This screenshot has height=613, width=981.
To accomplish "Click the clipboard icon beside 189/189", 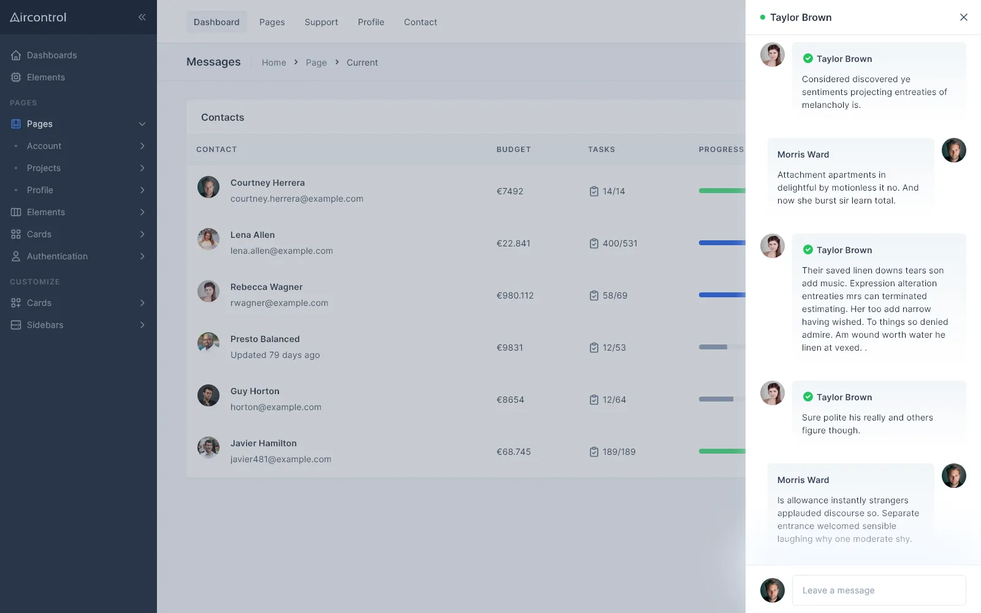I will 594,452.
